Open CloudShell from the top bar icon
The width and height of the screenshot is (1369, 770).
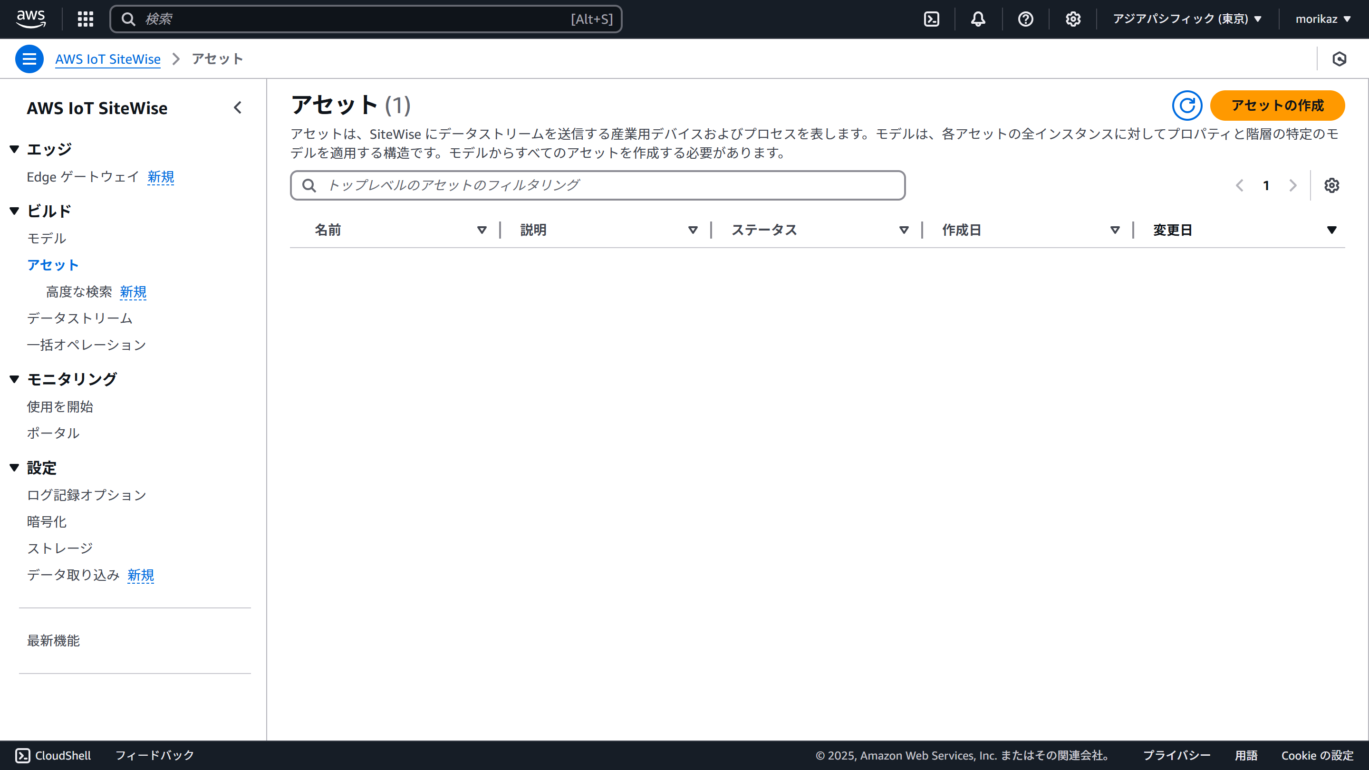click(x=932, y=19)
